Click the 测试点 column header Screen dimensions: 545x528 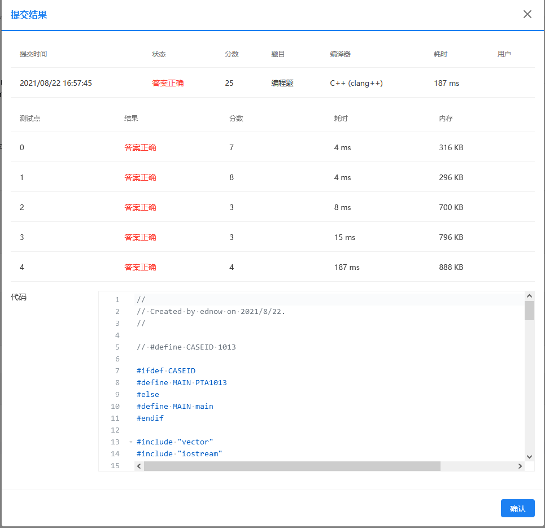(29, 118)
